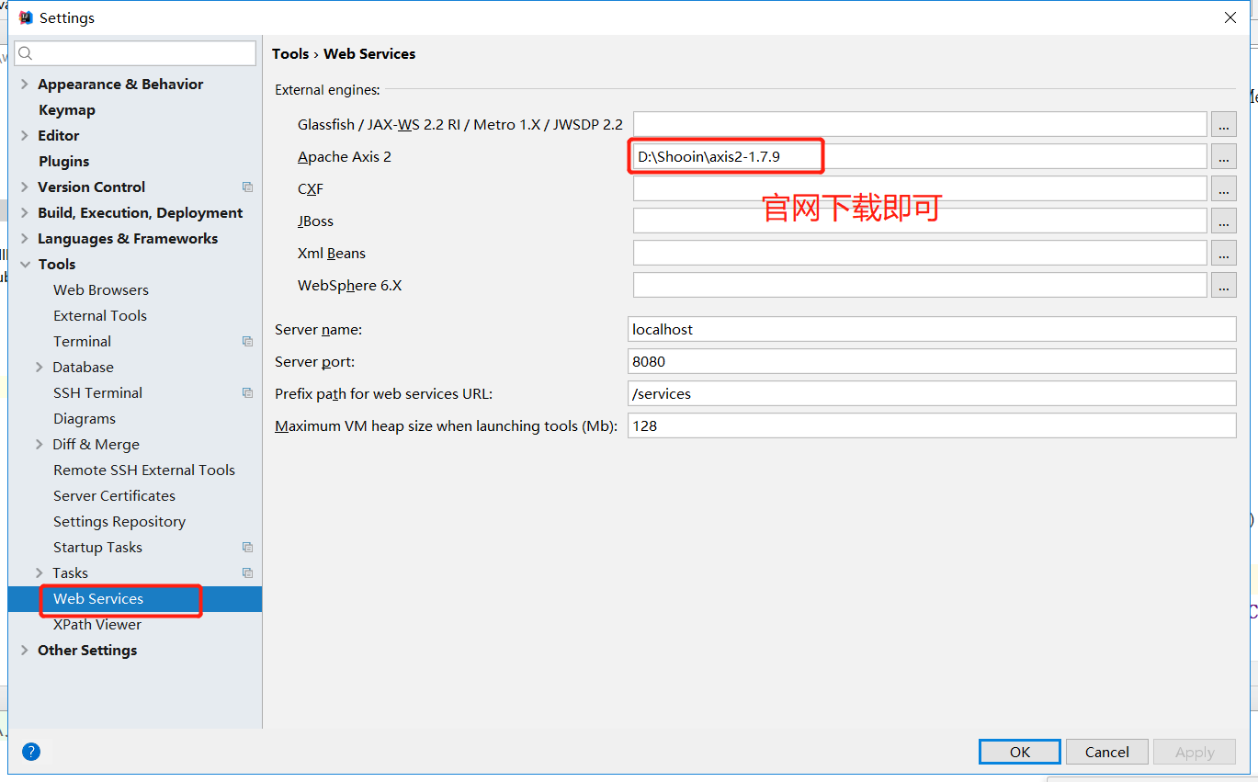This screenshot has height=782, width=1258.
Task: Click the OK button
Action: click(x=1019, y=751)
